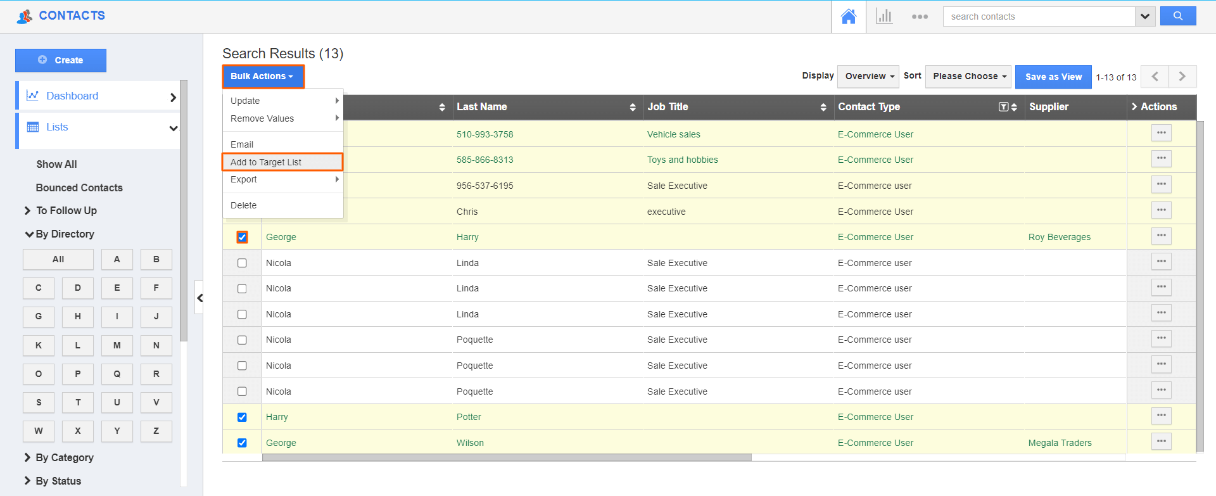This screenshot has height=496, width=1216.
Task: Open the Display Overview dropdown
Action: [x=868, y=77]
